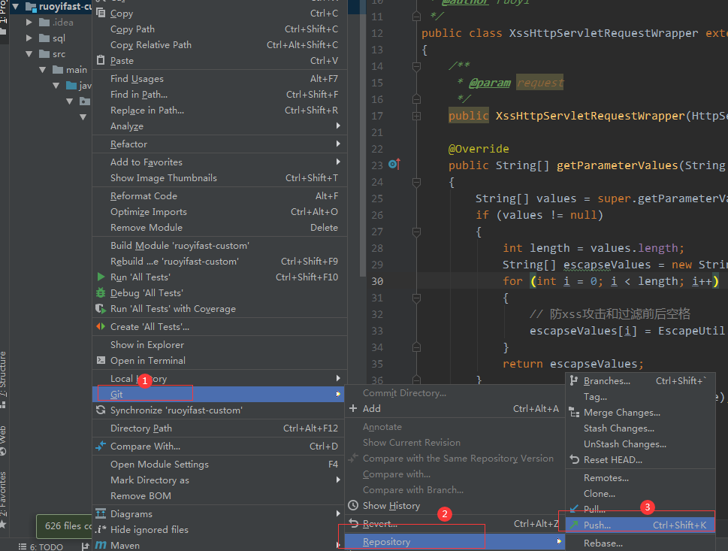Select Git in the context menu

tap(218, 395)
